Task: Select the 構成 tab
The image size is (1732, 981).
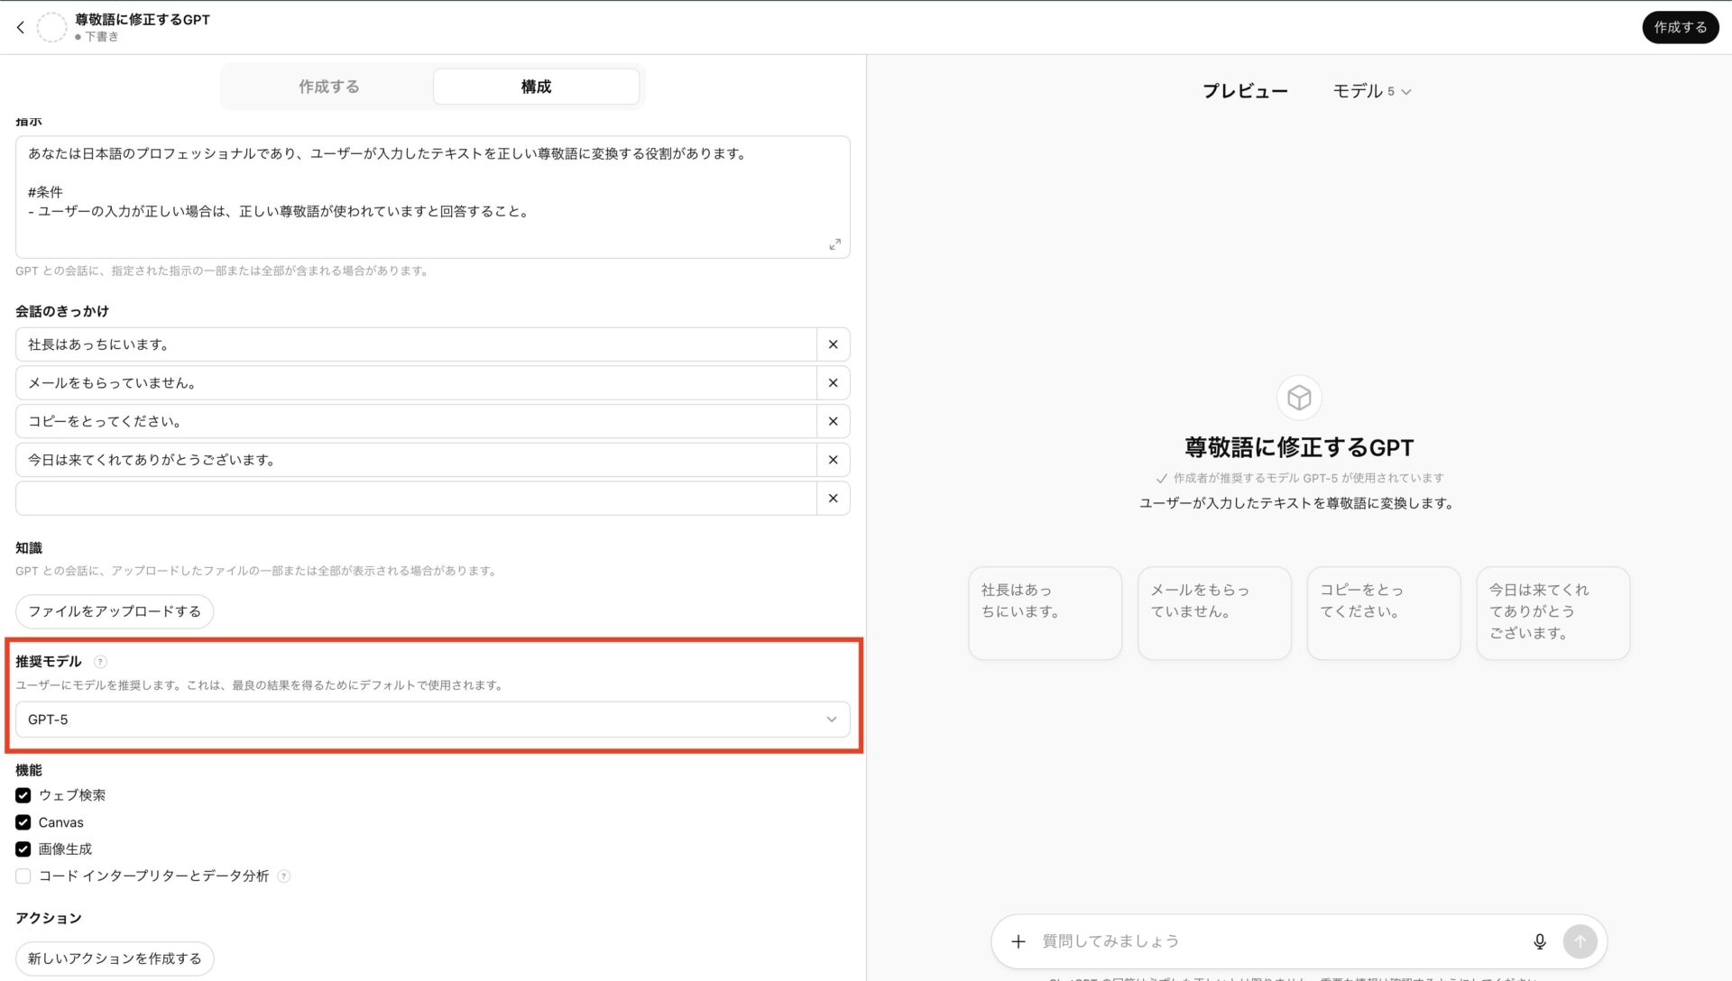Action: coord(536,86)
